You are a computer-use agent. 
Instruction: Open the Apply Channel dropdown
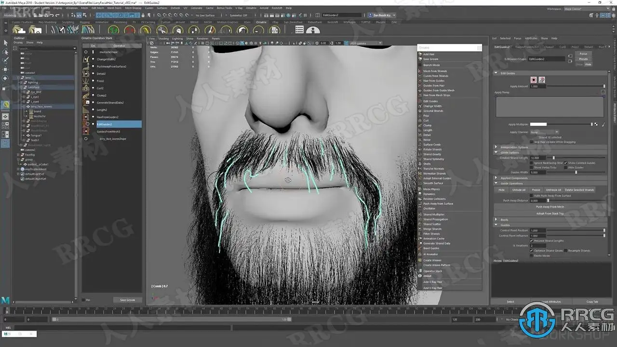click(x=544, y=132)
